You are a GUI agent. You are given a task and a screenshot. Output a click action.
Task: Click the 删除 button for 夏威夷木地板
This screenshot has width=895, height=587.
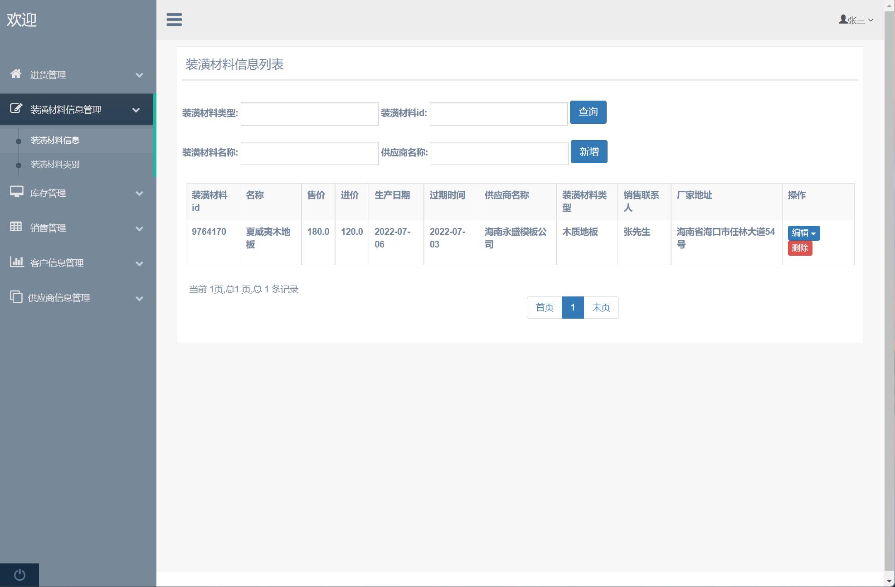(800, 248)
